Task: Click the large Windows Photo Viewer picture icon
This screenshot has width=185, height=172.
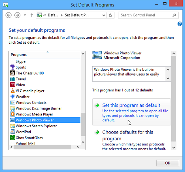Action: click(97, 55)
